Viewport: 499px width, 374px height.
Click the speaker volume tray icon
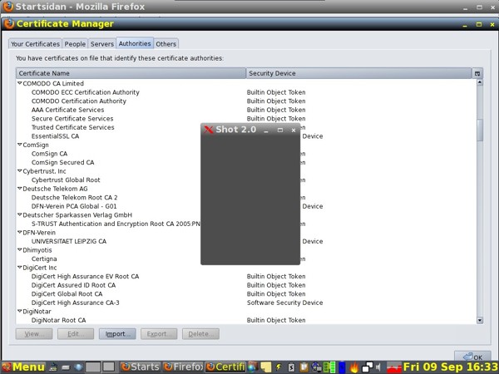pyautogui.click(x=378, y=367)
